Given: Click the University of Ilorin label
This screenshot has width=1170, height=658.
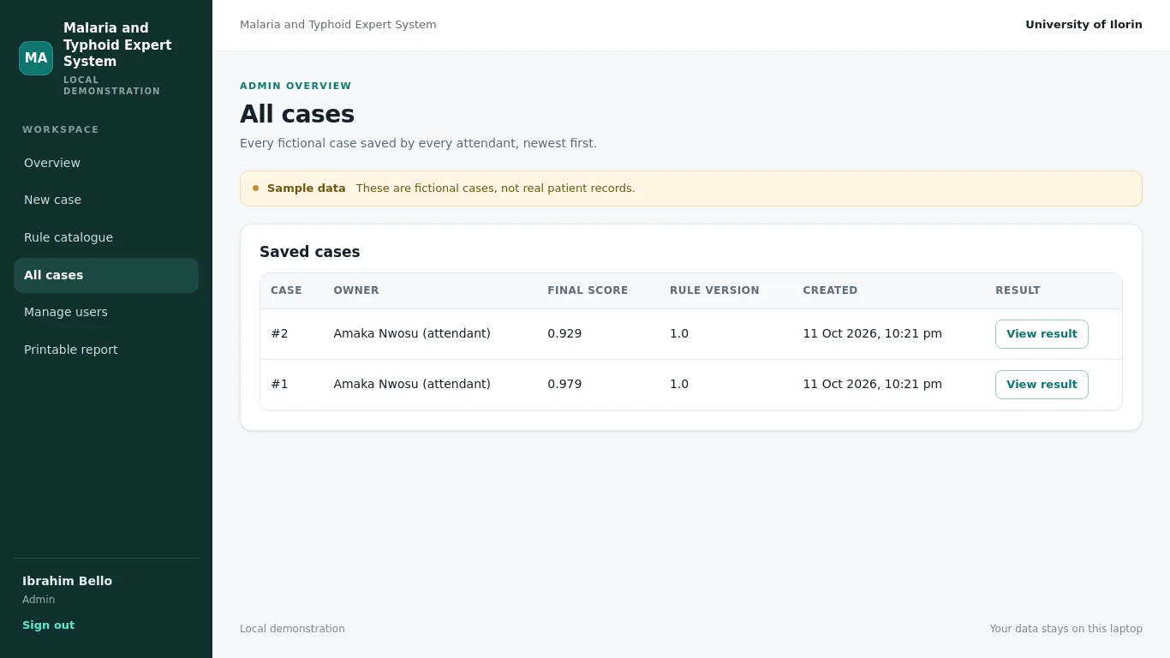Looking at the screenshot, I should (x=1083, y=25).
